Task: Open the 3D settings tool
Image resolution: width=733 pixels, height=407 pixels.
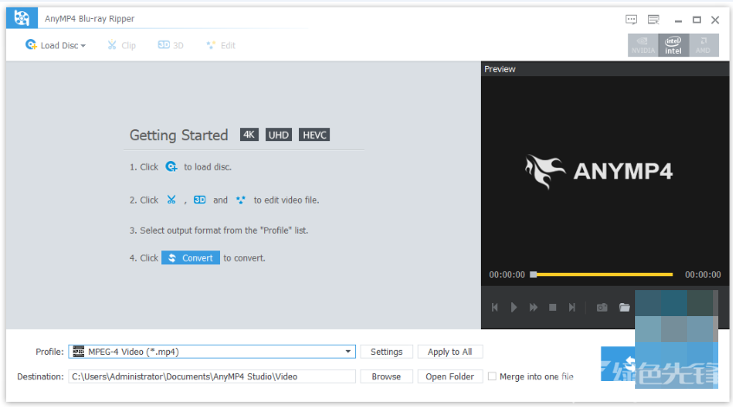Action: coord(170,45)
